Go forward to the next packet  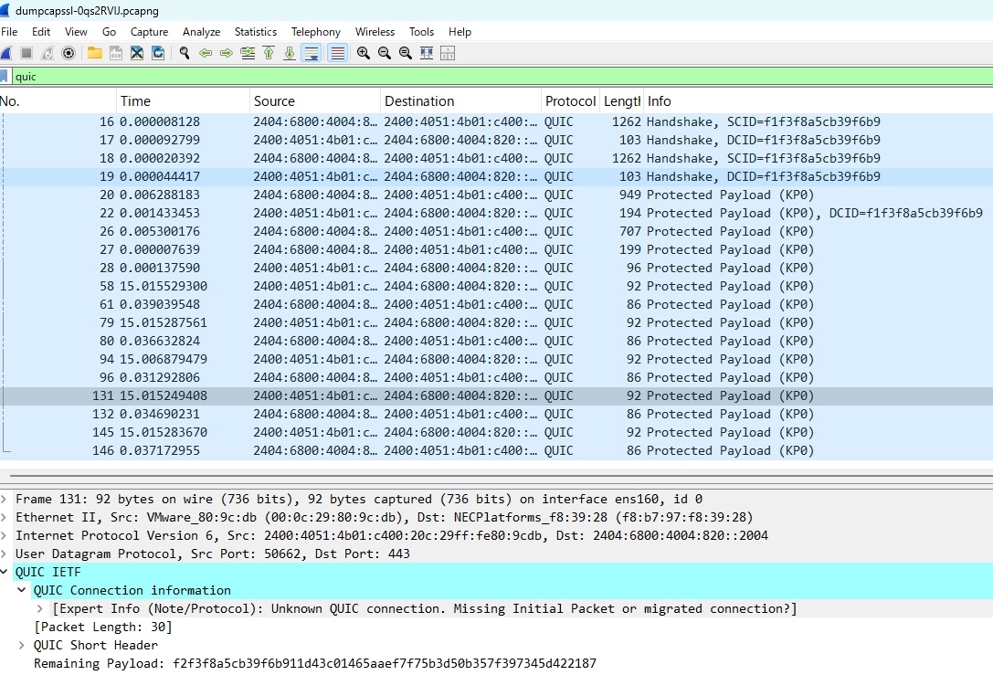(x=226, y=53)
